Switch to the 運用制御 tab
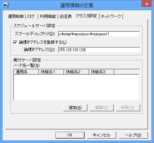Screen dimensions: 154x143 coord(16,17)
